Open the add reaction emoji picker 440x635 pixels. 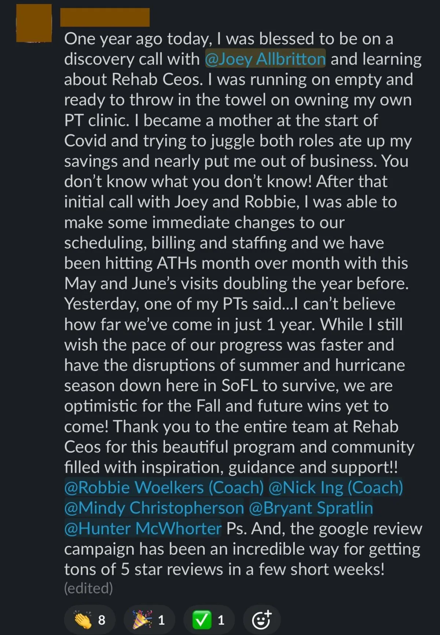[x=262, y=620]
